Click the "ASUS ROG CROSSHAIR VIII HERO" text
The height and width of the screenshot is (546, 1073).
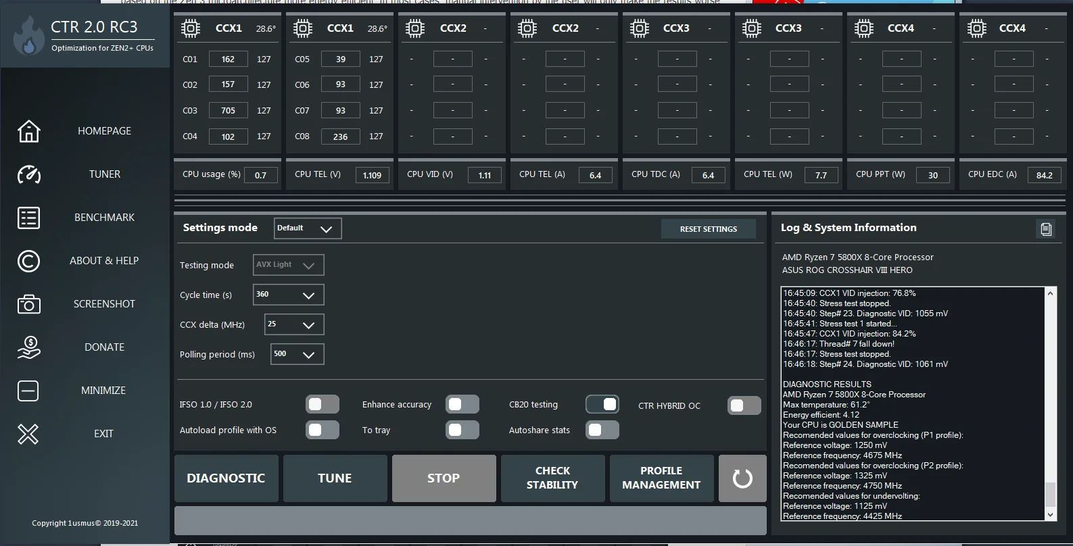click(847, 270)
